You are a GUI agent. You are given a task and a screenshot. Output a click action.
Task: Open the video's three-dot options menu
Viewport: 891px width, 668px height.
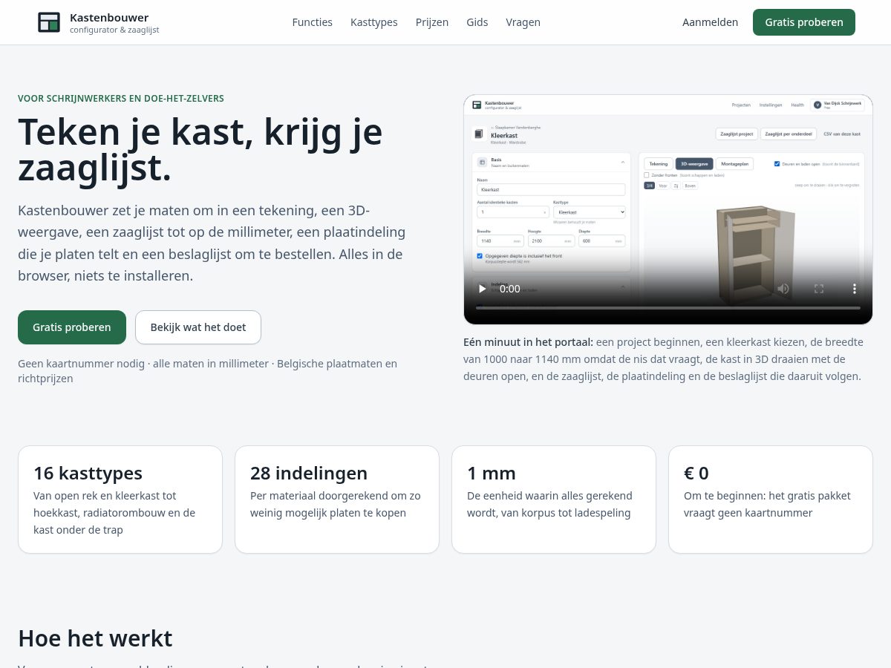pos(855,289)
